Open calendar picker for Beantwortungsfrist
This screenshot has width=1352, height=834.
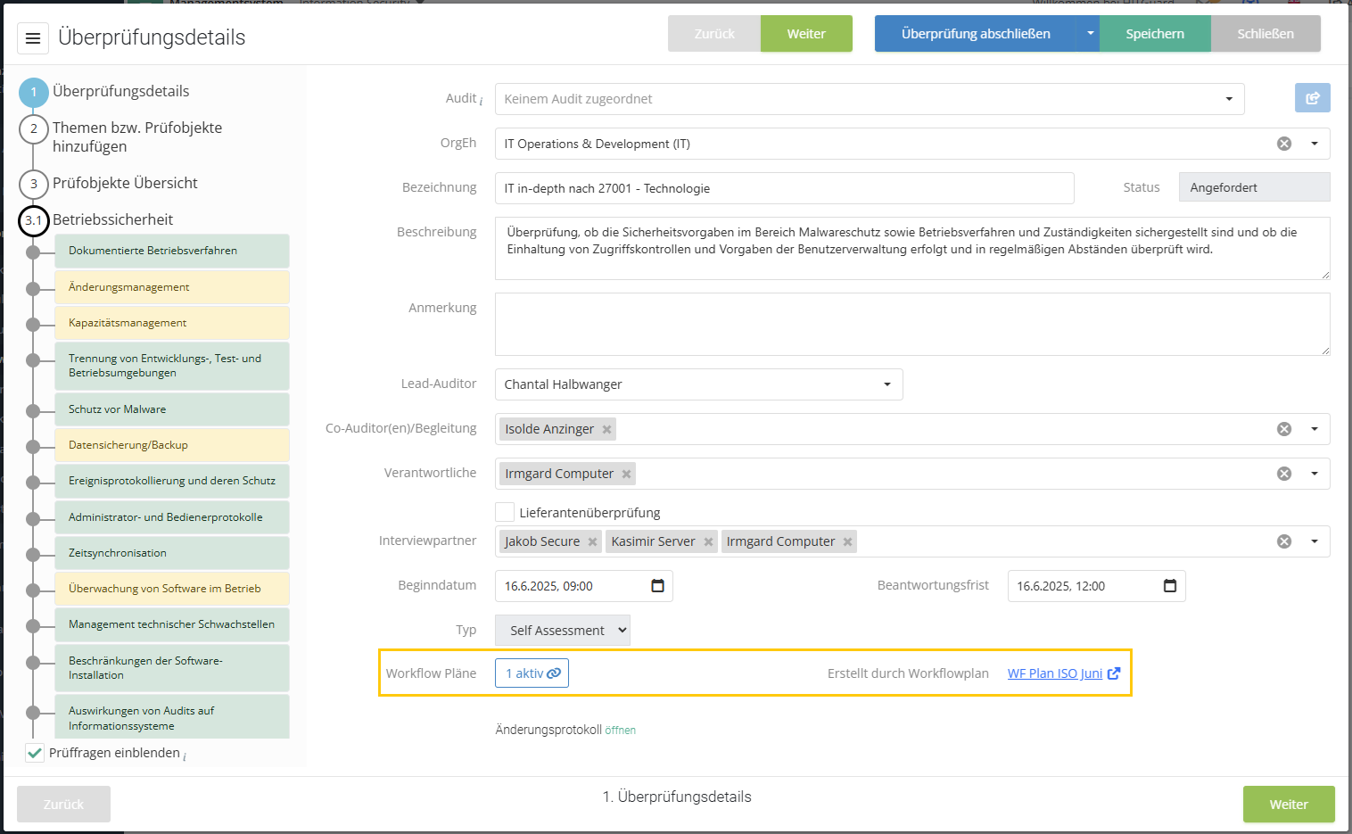point(1170,586)
